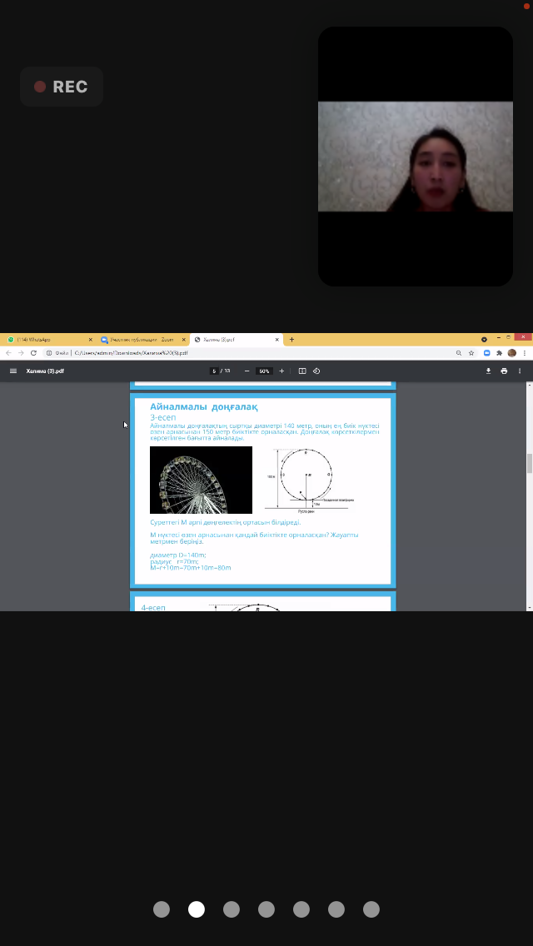Click the REC recording indicator
Image resolution: width=533 pixels, height=946 pixels.
tap(62, 87)
